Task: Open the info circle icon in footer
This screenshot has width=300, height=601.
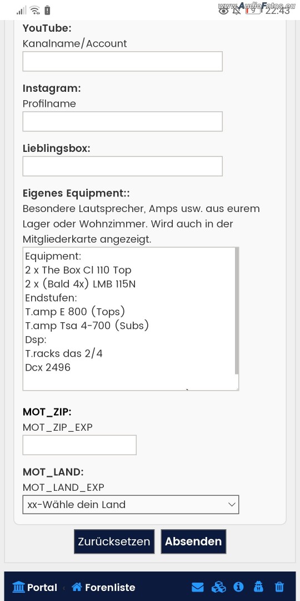Action: tap(238, 587)
